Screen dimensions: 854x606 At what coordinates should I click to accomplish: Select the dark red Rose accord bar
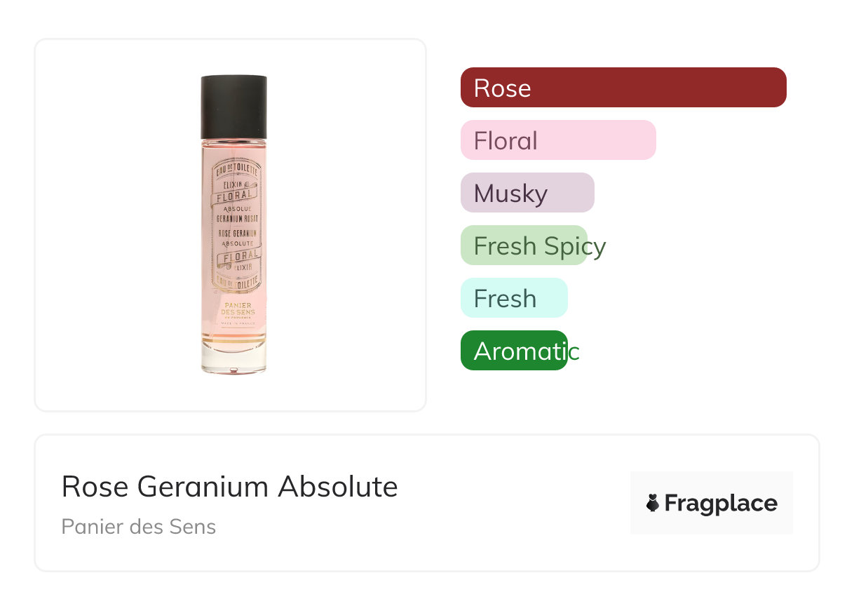coord(623,88)
